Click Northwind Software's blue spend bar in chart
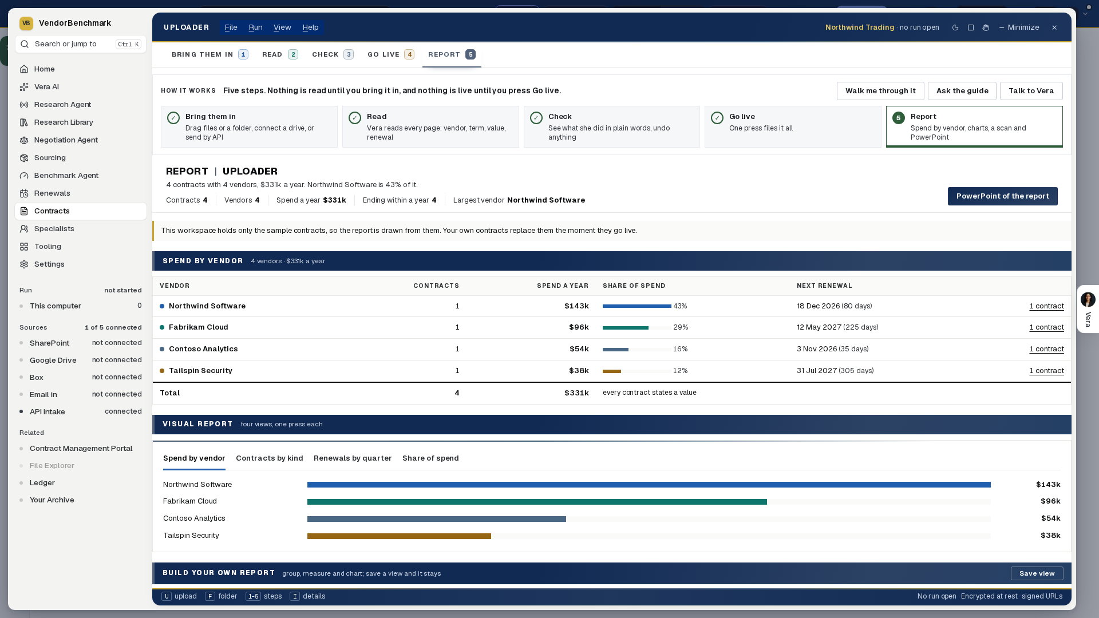The image size is (1099, 618). (x=649, y=485)
